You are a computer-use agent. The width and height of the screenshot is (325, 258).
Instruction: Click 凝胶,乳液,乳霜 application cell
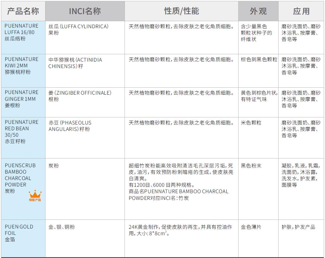click(301, 189)
